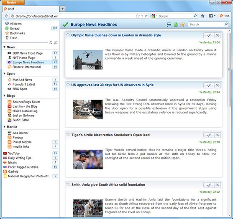
Task: Select the Brief tab
Action: 31,9
